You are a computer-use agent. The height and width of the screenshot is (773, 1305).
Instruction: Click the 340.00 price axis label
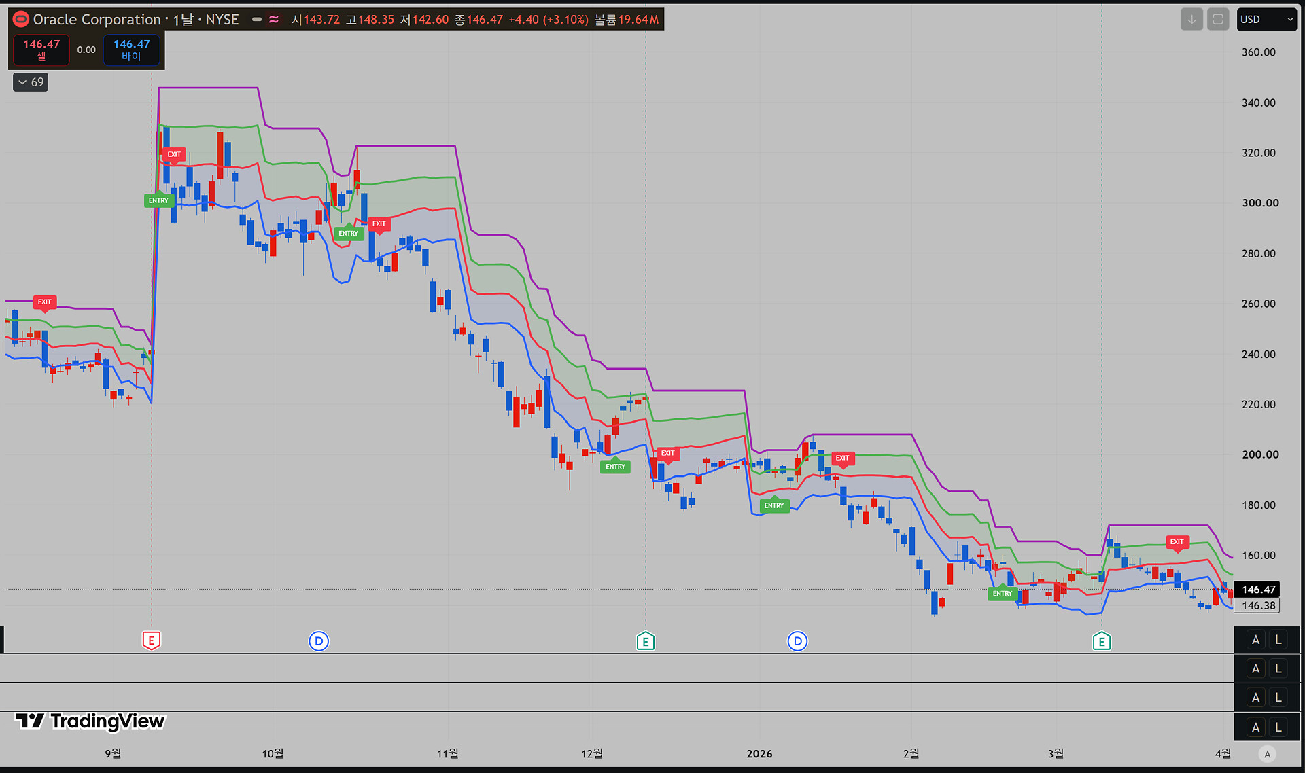pyautogui.click(x=1259, y=103)
